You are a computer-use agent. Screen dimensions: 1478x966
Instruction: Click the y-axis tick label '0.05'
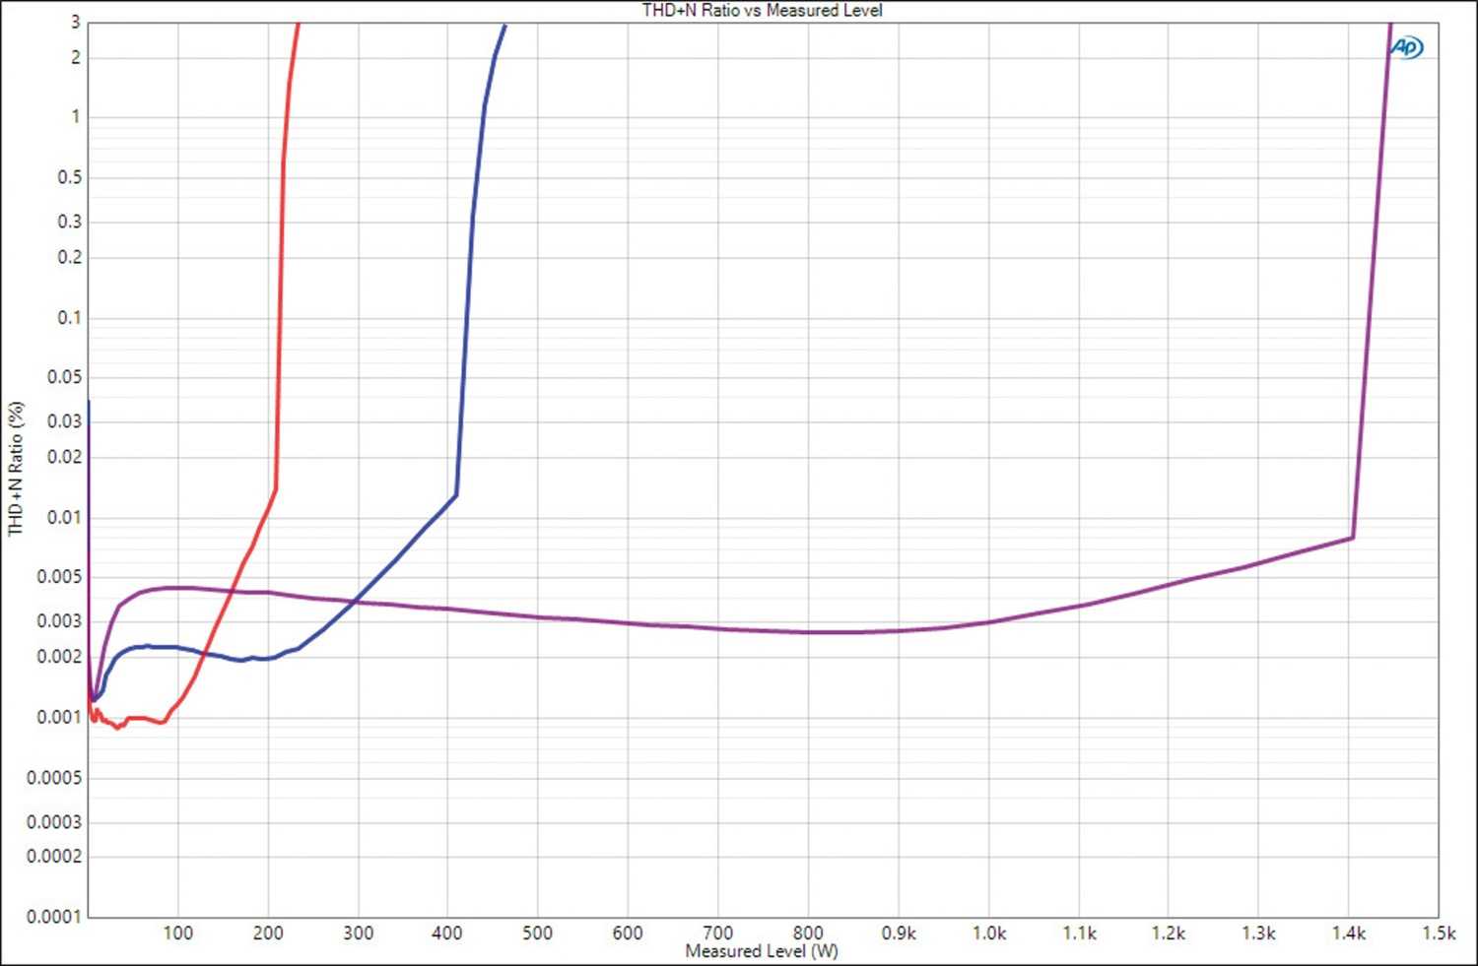(66, 377)
